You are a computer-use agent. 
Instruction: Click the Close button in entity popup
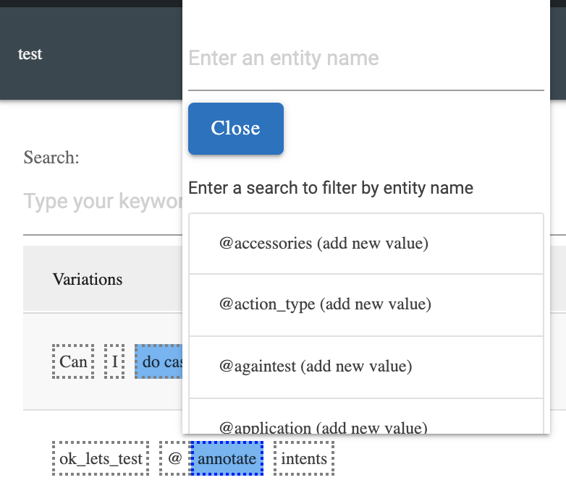click(x=235, y=129)
